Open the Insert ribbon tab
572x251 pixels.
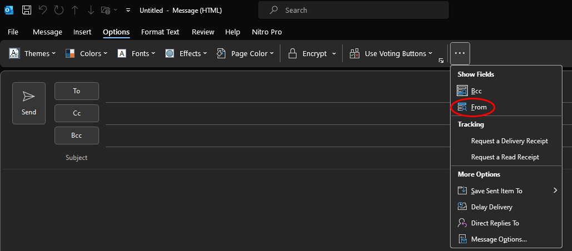82,32
